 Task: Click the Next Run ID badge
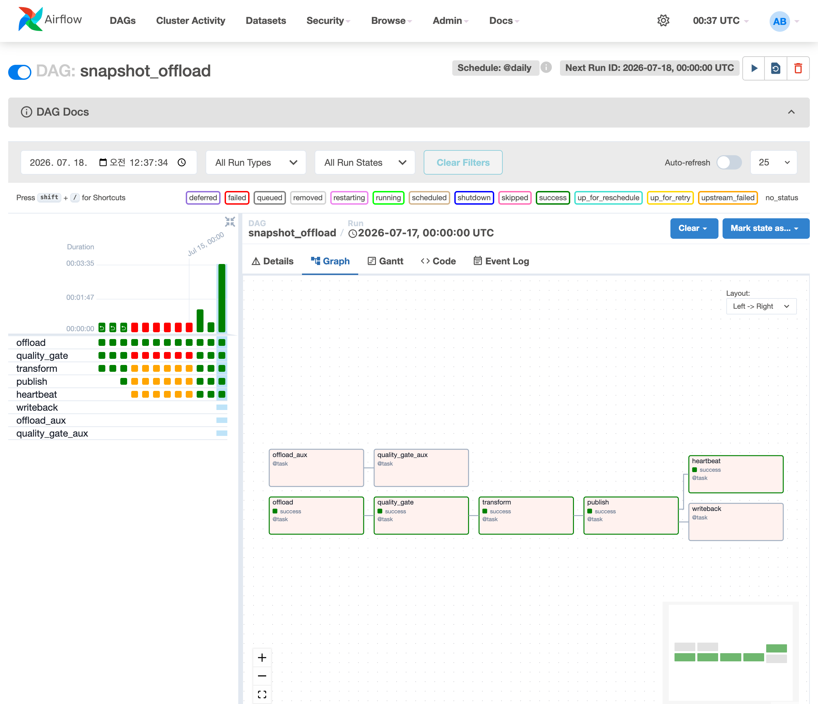(x=649, y=68)
